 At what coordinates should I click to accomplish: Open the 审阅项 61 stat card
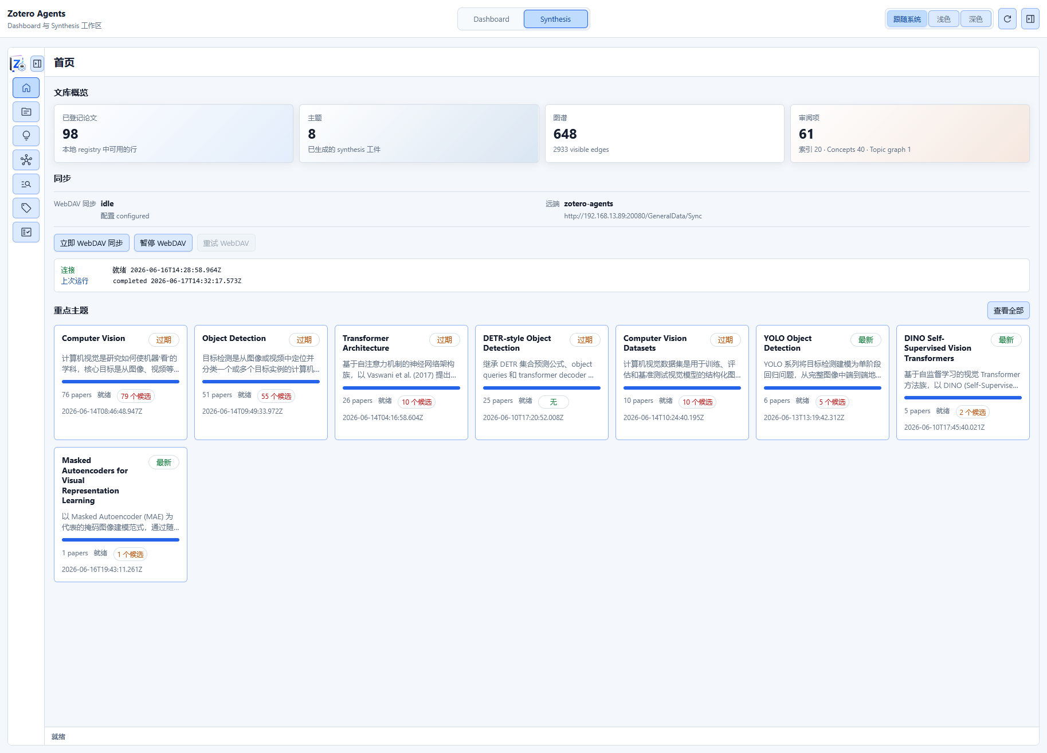click(x=910, y=134)
